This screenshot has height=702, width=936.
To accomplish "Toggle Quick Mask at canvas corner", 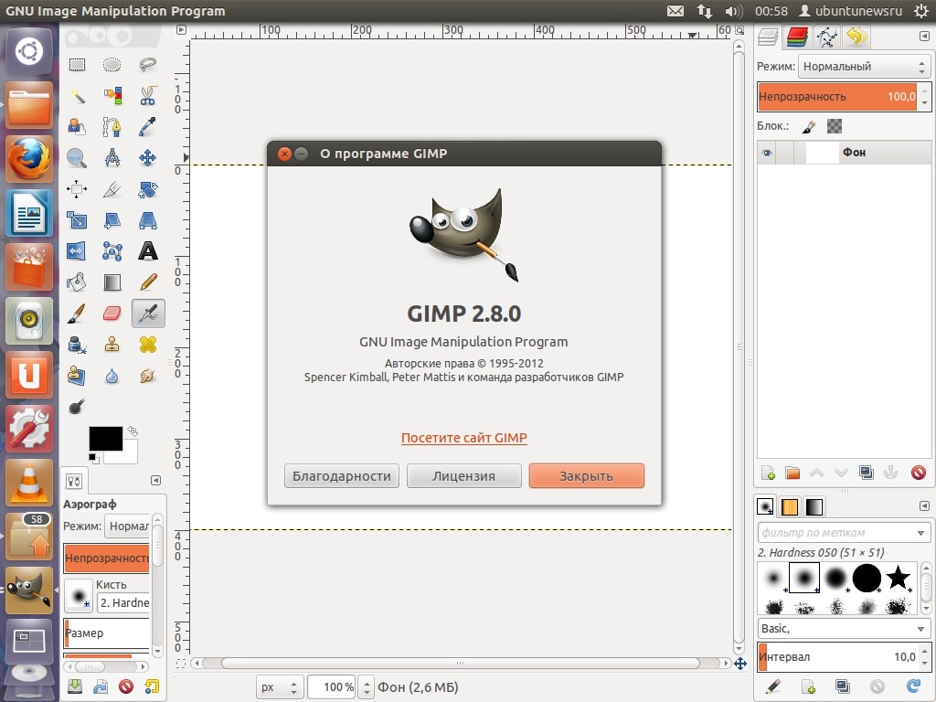I will coord(182,664).
